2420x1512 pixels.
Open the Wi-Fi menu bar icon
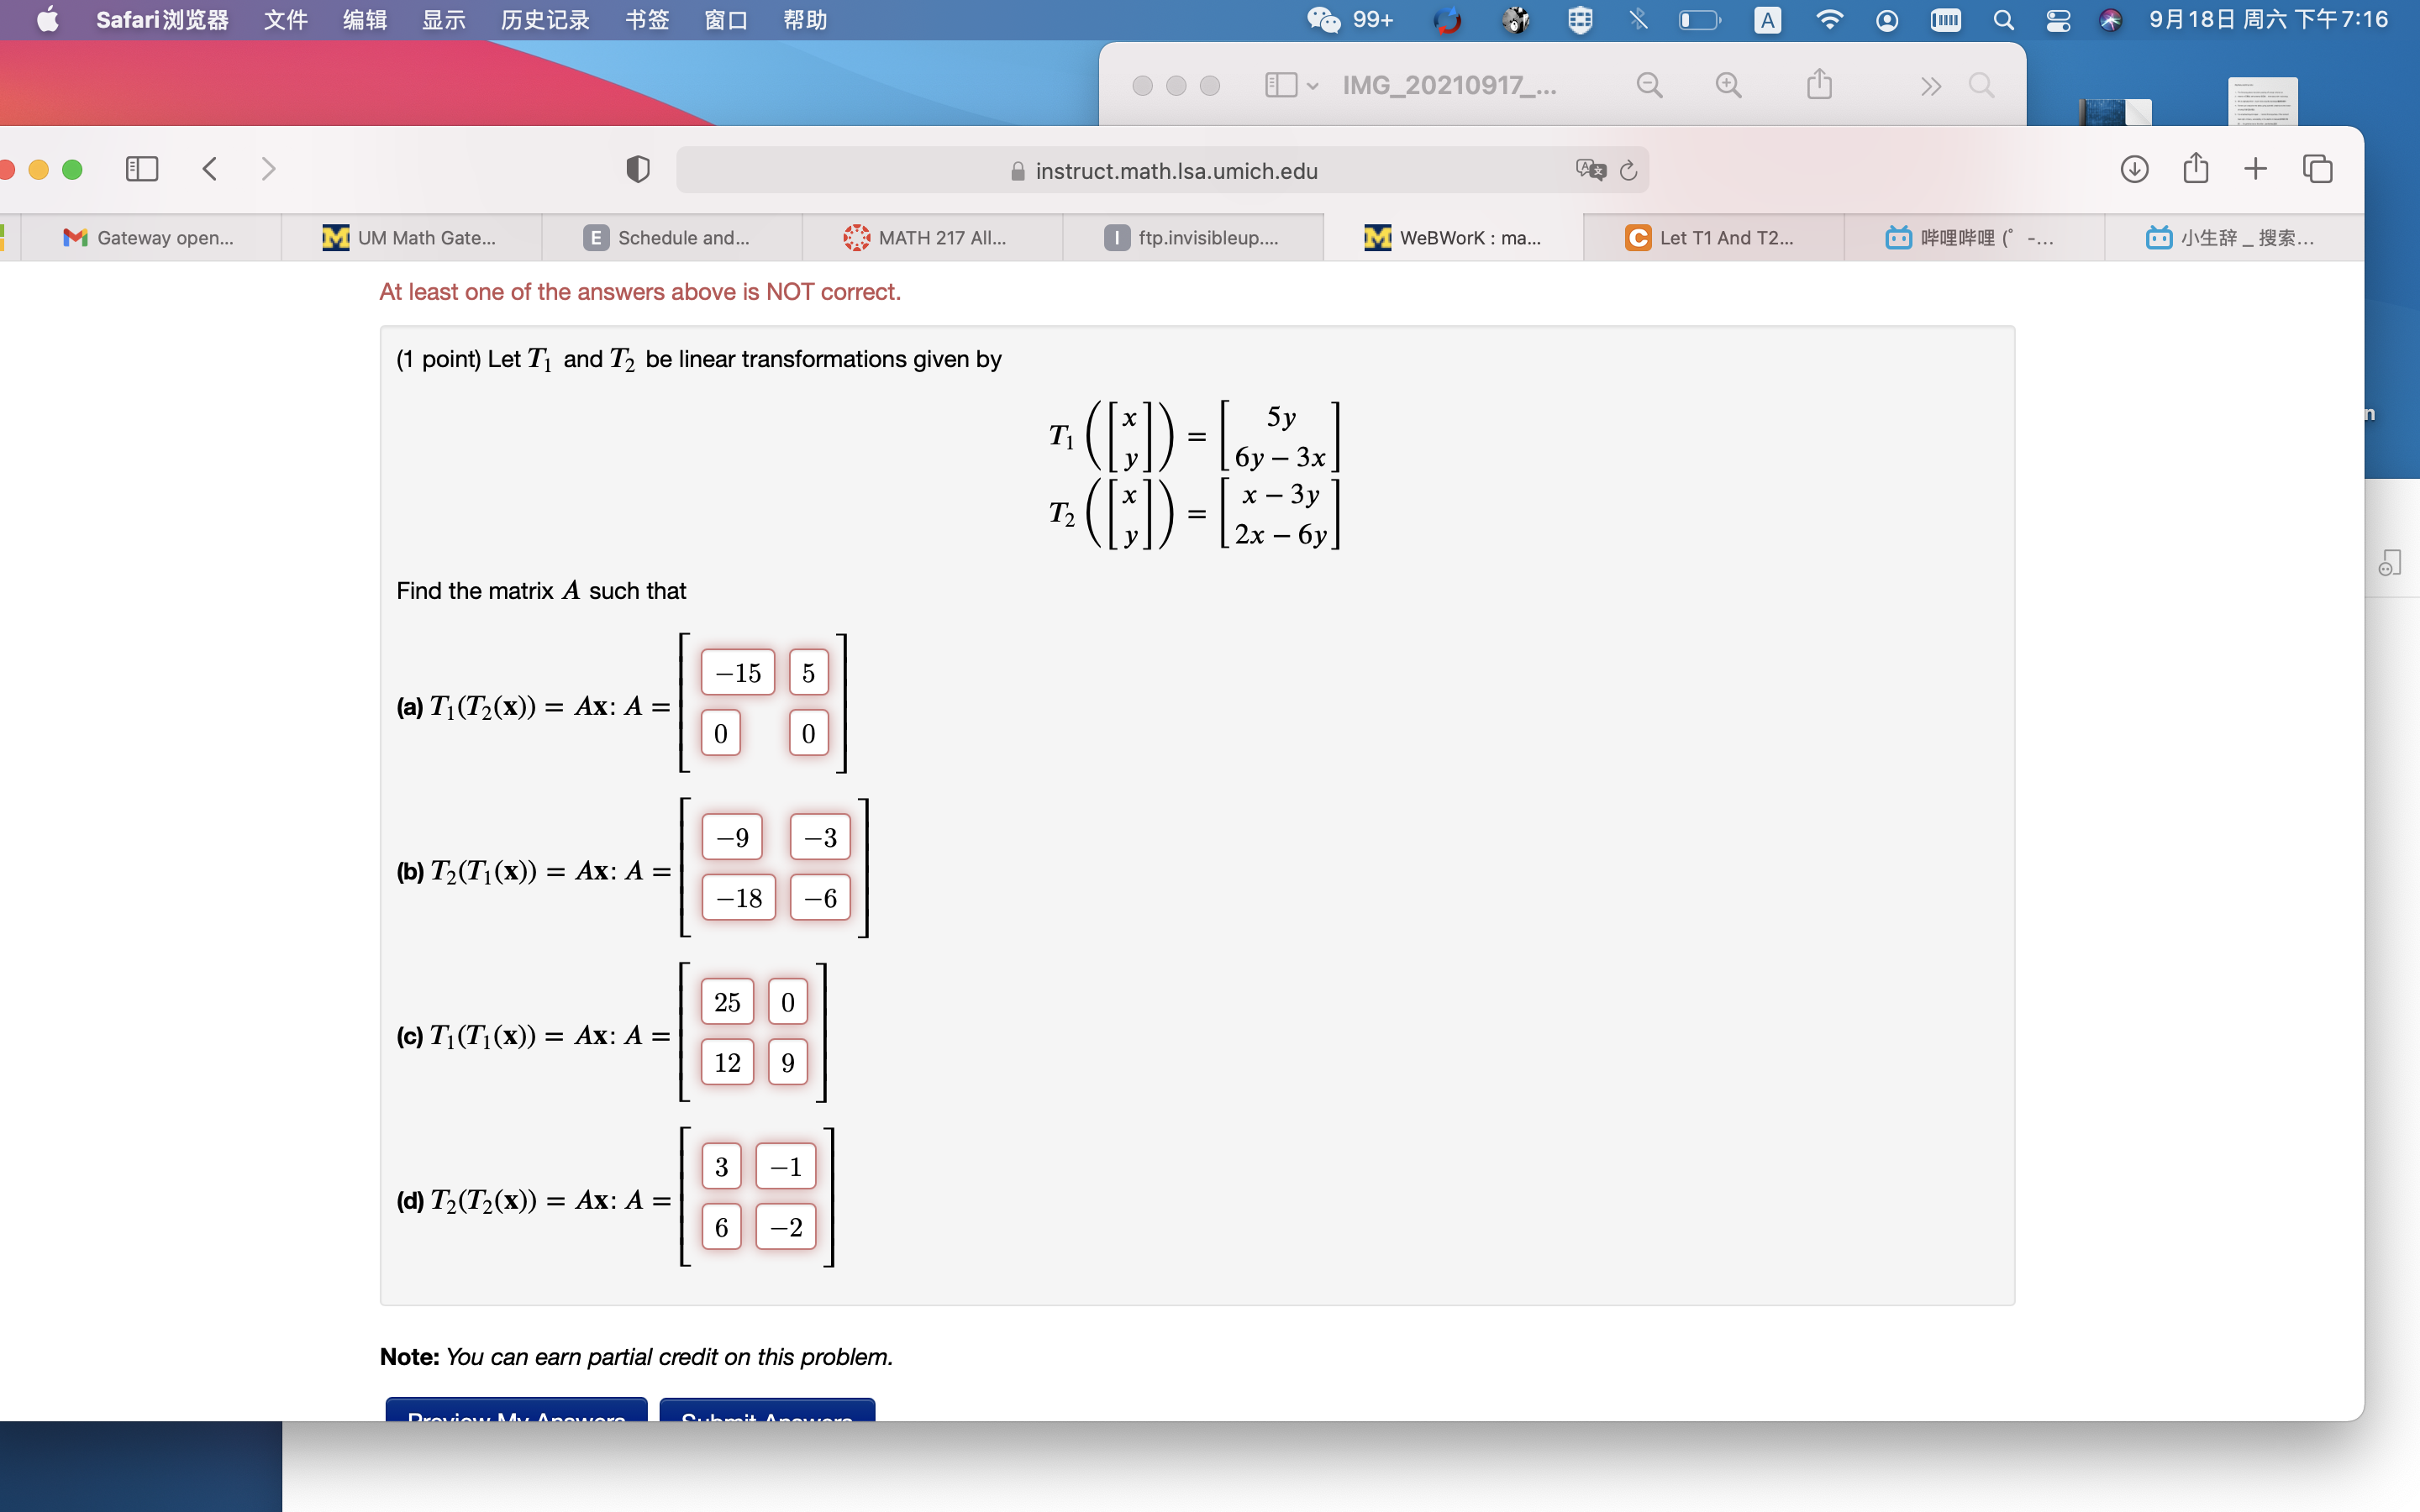pyautogui.click(x=1831, y=19)
